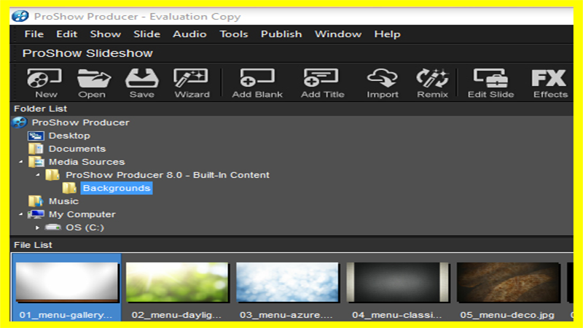
Task: Open the File menu
Action: click(x=34, y=34)
